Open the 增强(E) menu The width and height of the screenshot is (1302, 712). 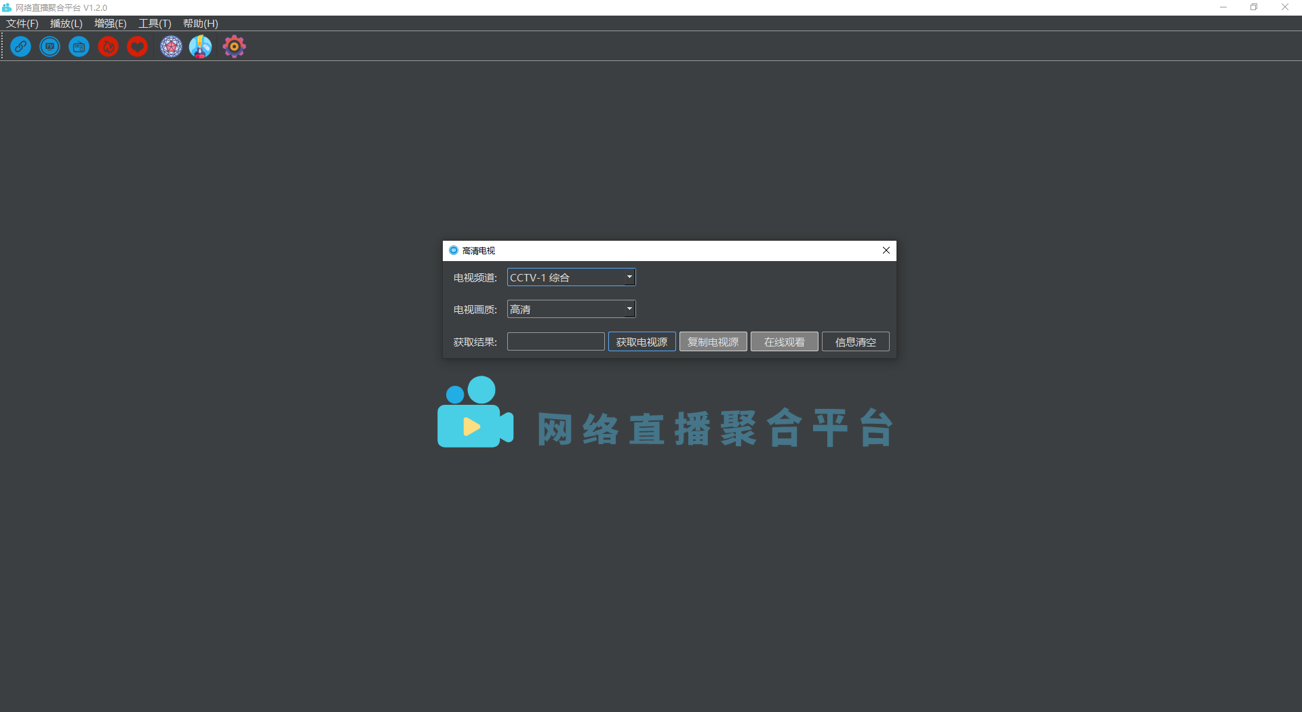(x=111, y=24)
